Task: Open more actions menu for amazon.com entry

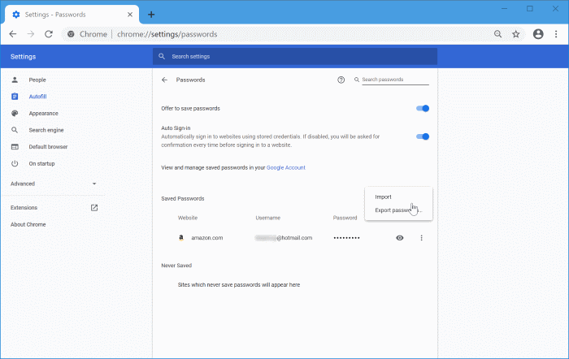Action: [x=421, y=238]
